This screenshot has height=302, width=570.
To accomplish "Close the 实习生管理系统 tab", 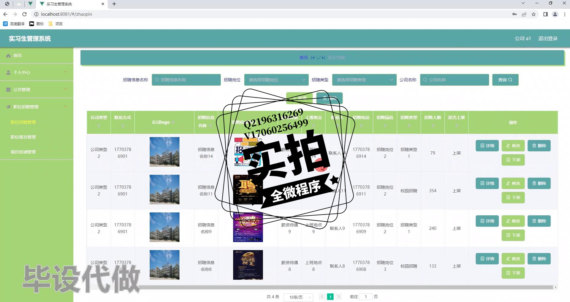I will [103, 4].
